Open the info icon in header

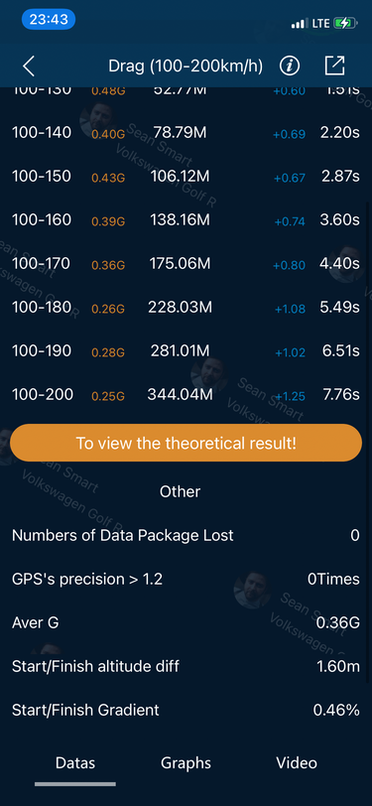pos(290,66)
